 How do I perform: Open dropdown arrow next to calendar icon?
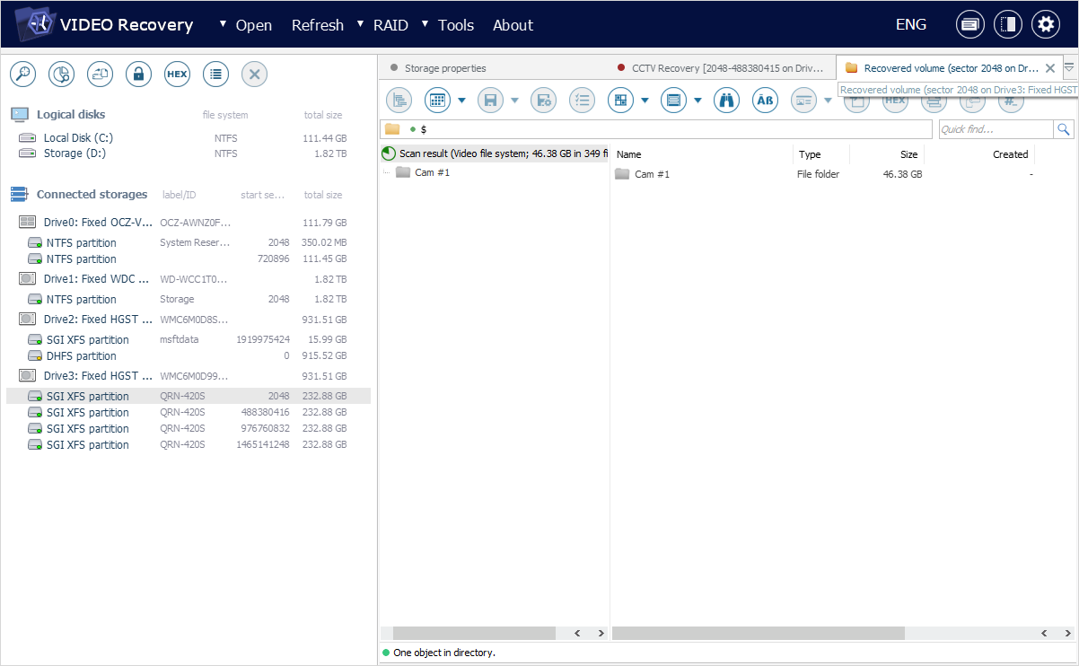coord(461,101)
